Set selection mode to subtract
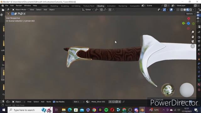 (x=19, y=14)
